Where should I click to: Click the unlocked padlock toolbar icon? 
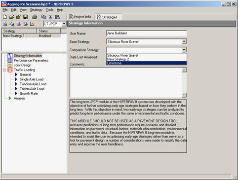pos(18,17)
